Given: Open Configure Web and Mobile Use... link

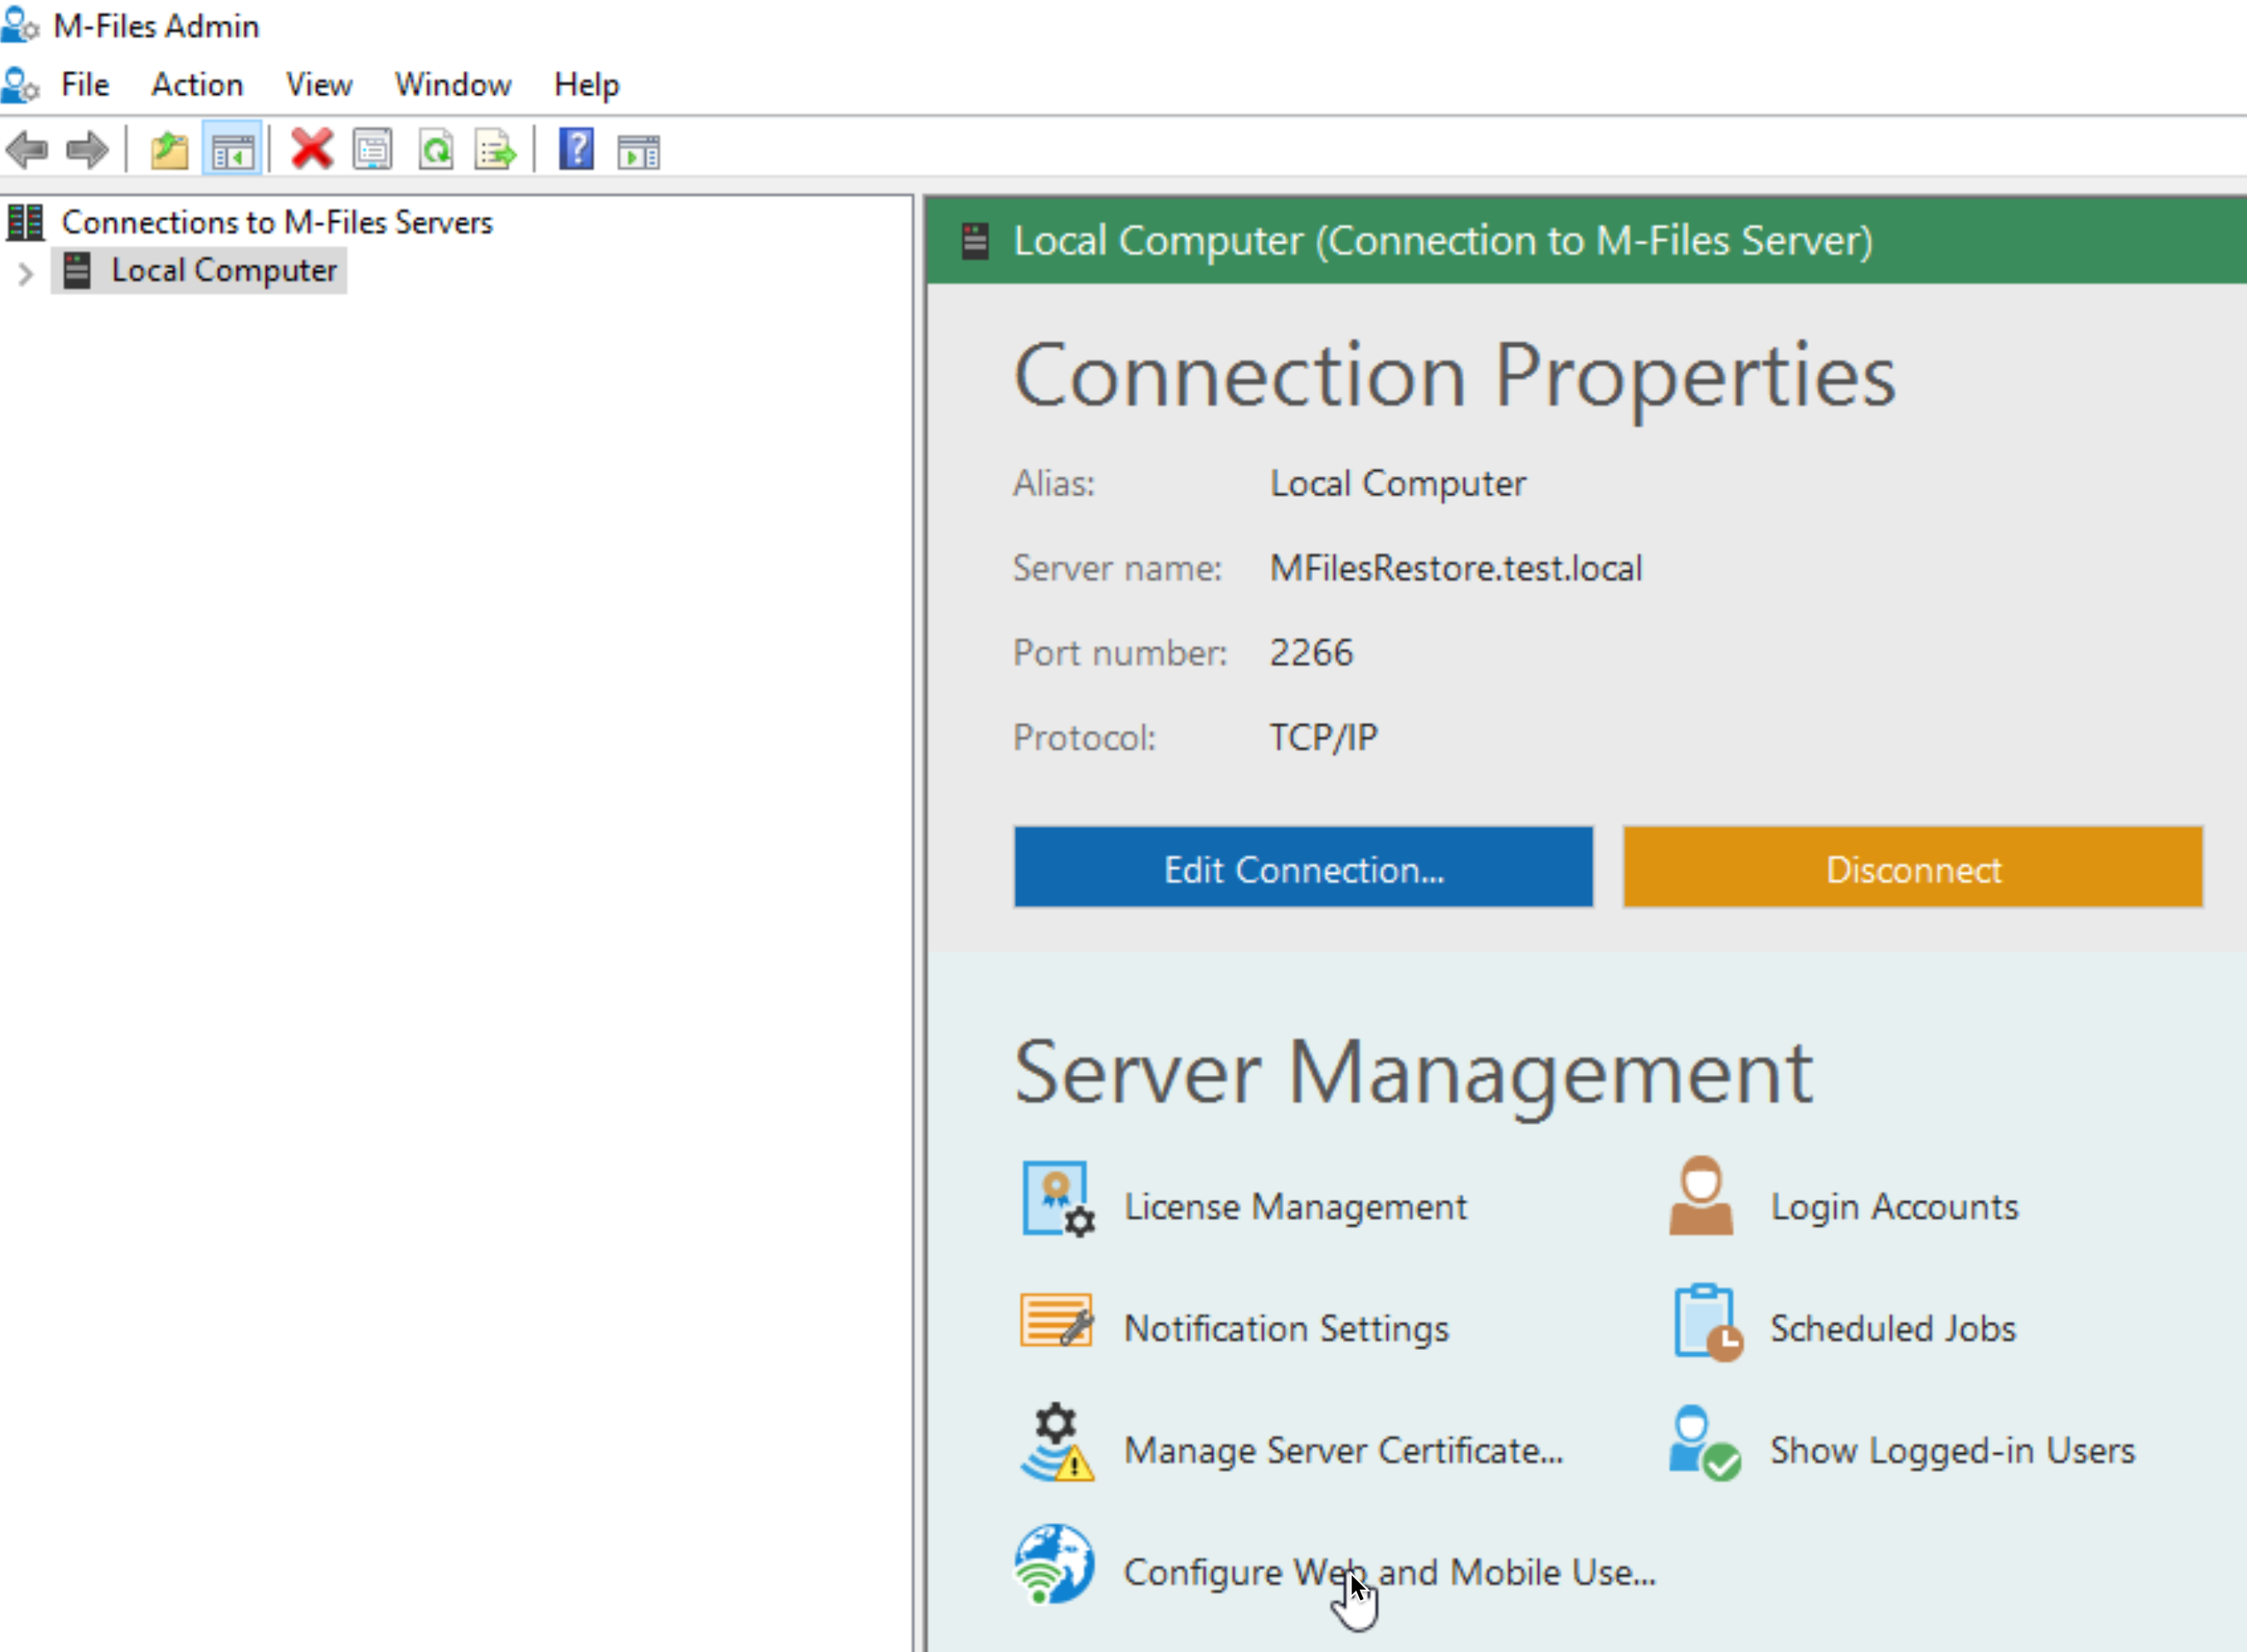Looking at the screenshot, I should click(1390, 1573).
